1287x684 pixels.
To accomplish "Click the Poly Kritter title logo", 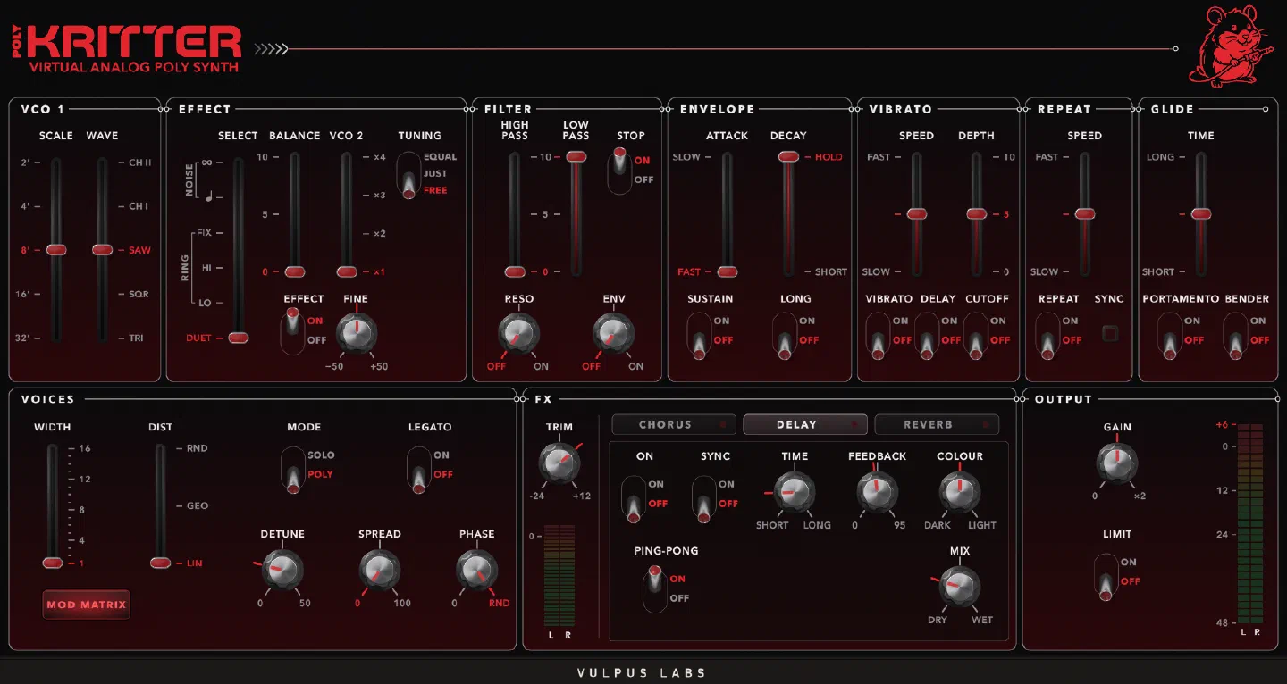I will (127, 48).
